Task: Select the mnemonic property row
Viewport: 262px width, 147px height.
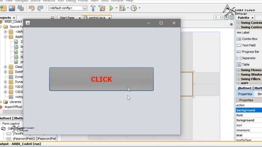Action: click(249, 130)
